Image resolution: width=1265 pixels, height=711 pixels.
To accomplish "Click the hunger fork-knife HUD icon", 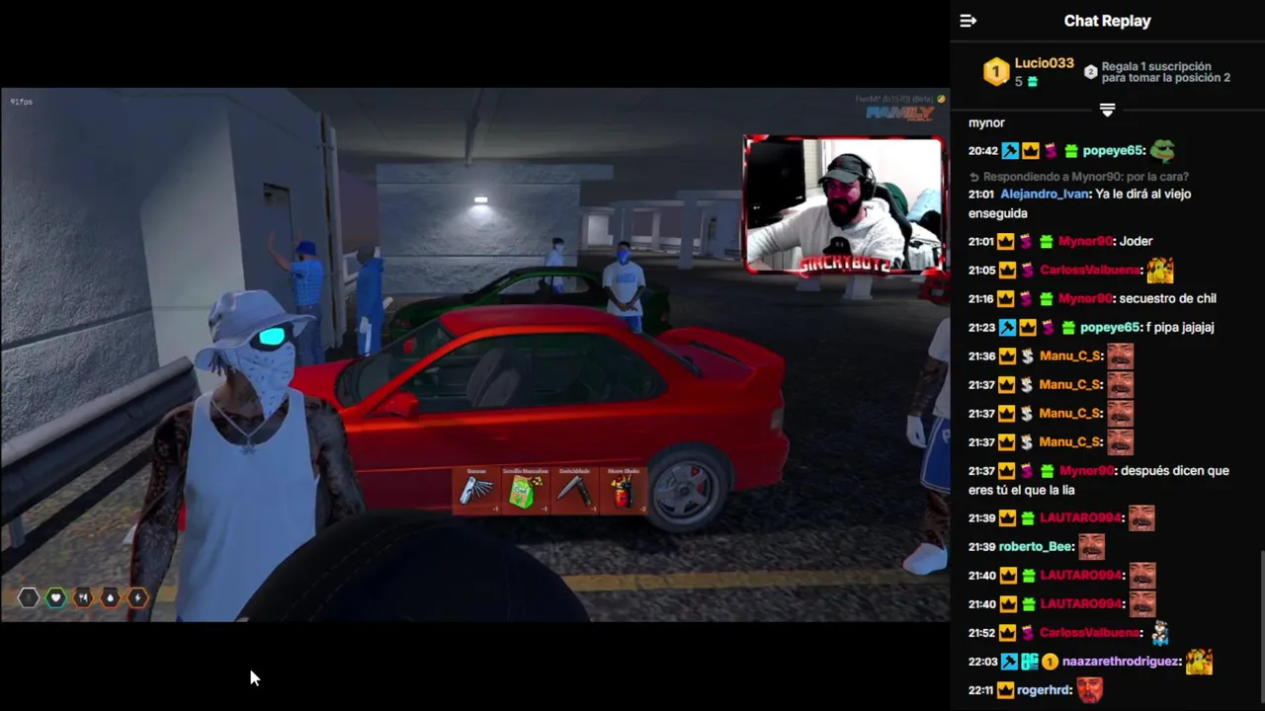I will (83, 596).
